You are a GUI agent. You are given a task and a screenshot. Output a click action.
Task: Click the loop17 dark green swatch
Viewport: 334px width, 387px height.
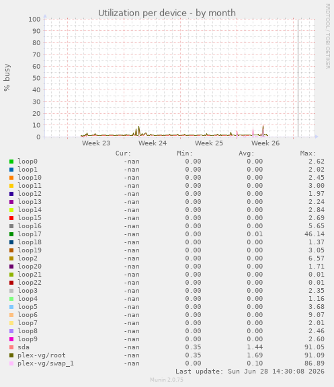pyautogui.click(x=11, y=234)
